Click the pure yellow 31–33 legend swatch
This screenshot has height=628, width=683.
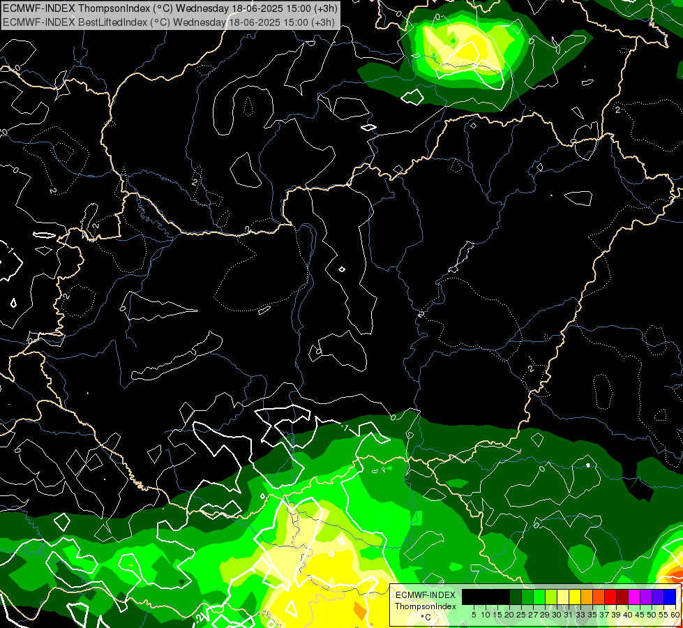point(575,597)
